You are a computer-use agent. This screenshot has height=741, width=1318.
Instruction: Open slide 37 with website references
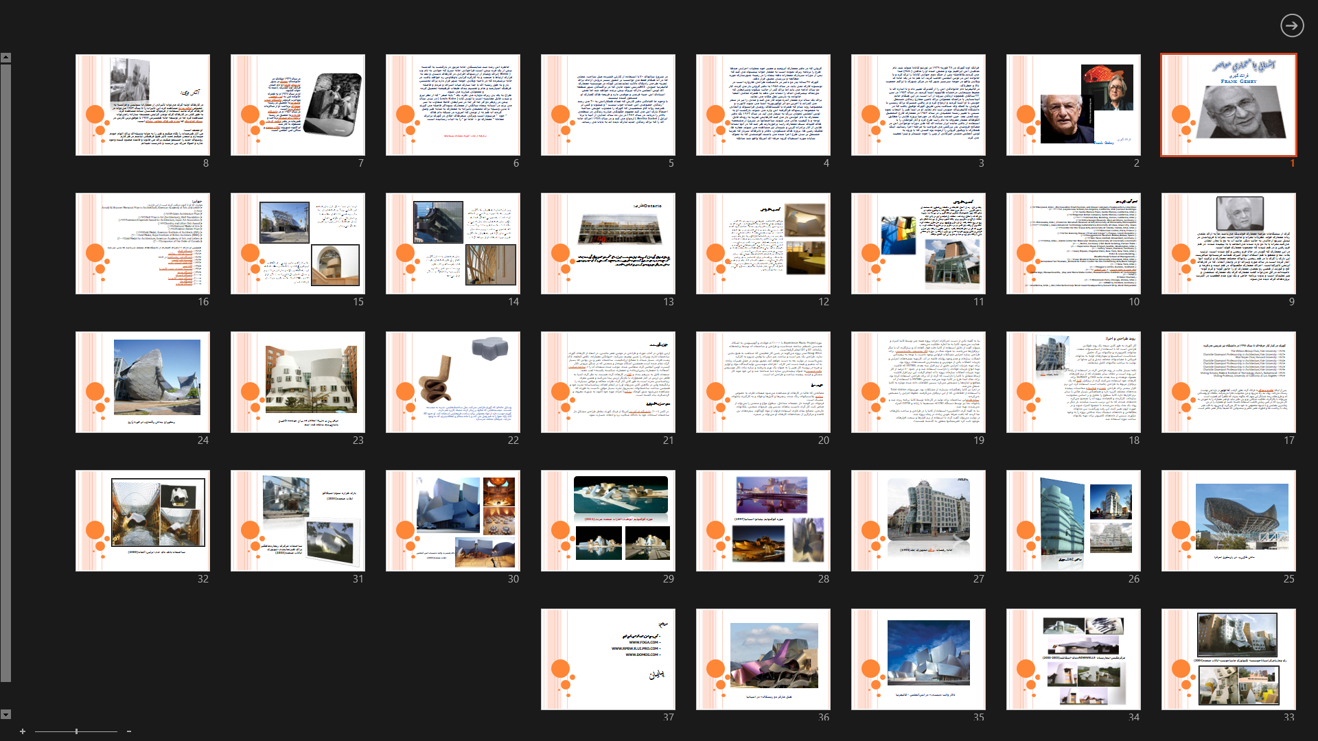point(608,659)
